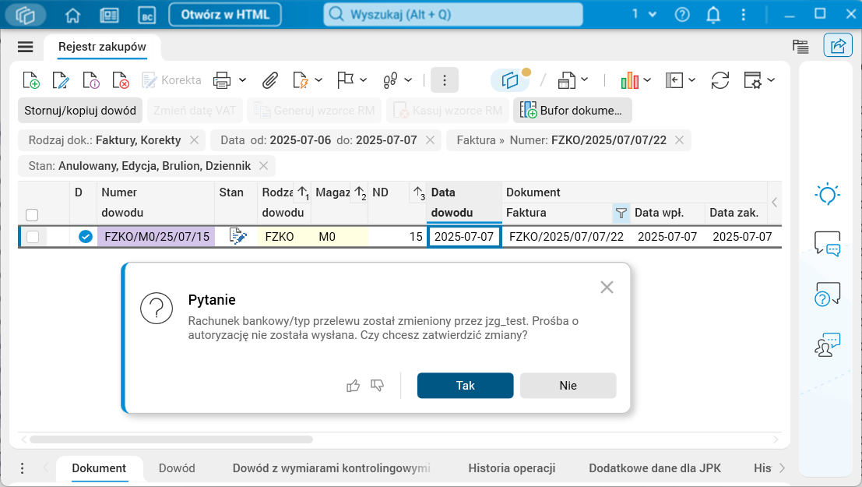Close the Pytanie dialog
The image size is (862, 487).
tap(607, 288)
